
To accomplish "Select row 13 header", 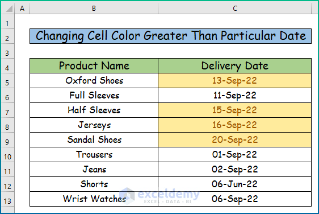I will [x=8, y=199].
